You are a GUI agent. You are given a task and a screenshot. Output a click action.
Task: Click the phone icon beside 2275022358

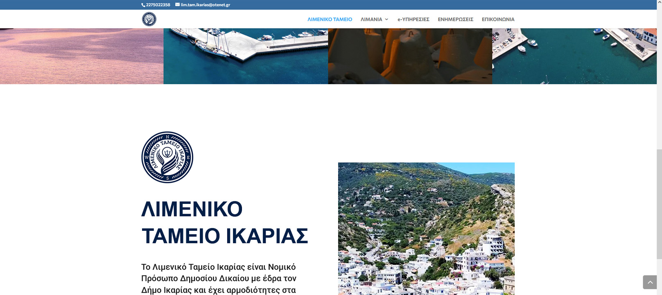click(x=143, y=5)
